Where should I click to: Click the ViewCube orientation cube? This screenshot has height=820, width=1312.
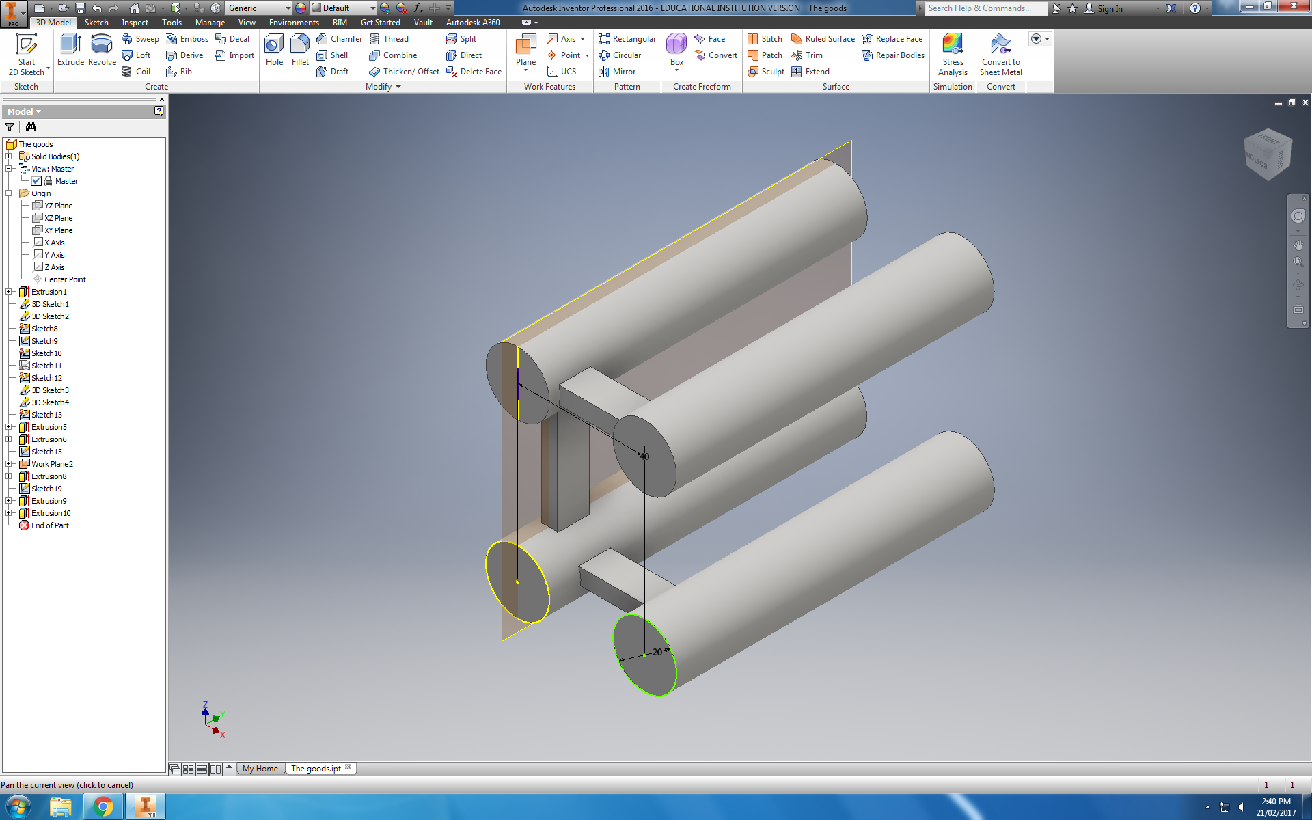click(1268, 154)
